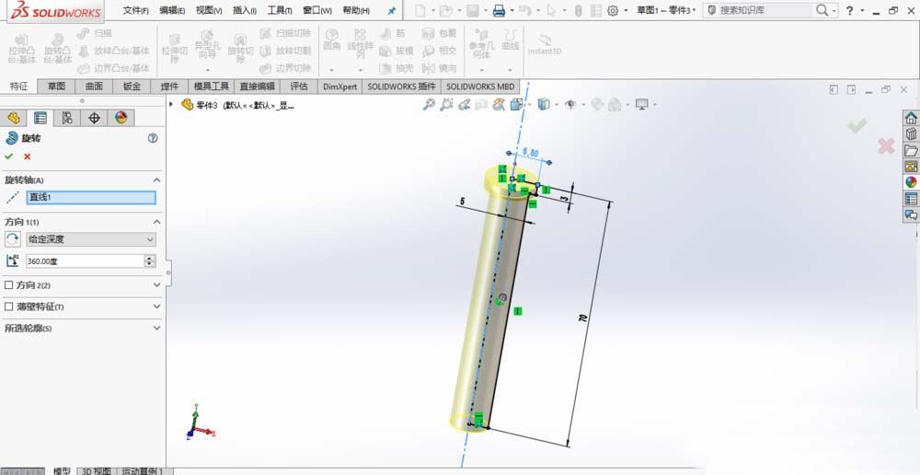Collapse the 方向 1 (Direction 1) section
Screen dimensions: 920x475
point(156,222)
